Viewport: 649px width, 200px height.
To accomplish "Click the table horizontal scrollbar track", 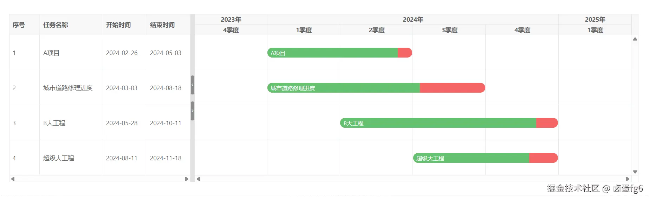I will pyautogui.click(x=99, y=179).
